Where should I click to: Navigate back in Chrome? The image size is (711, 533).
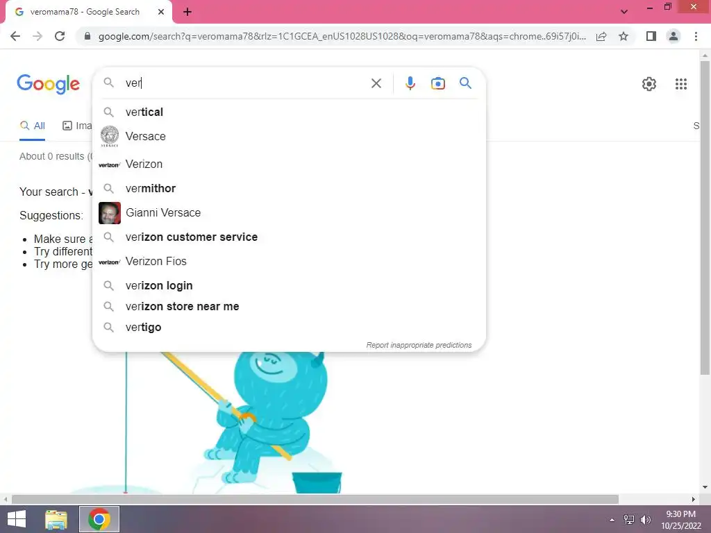coord(15,36)
